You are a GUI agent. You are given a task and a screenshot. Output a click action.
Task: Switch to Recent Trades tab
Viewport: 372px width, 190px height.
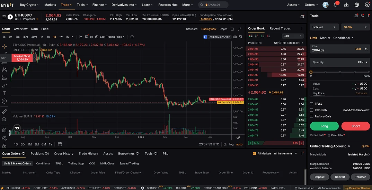(280, 28)
